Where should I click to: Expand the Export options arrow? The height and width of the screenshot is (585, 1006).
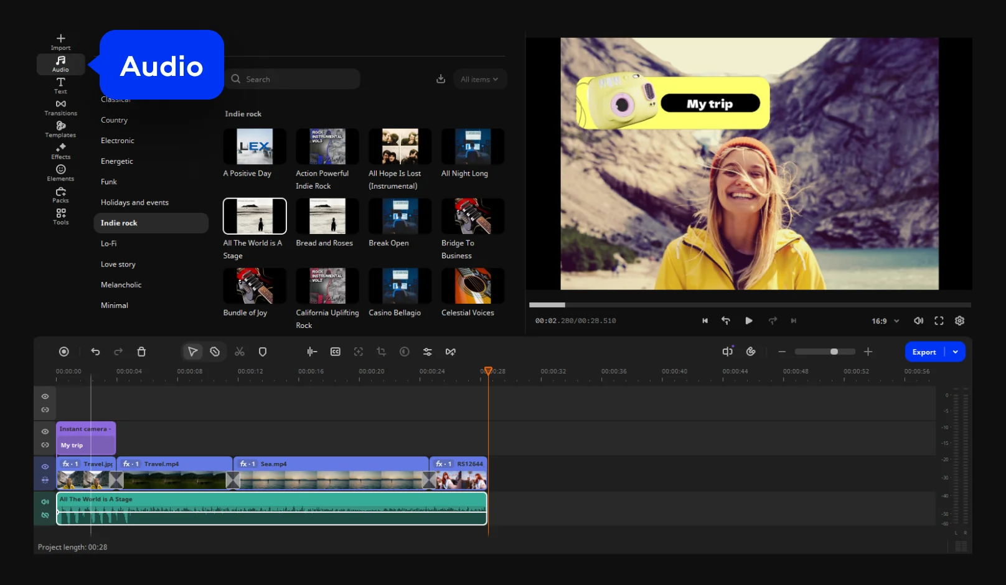tap(956, 352)
